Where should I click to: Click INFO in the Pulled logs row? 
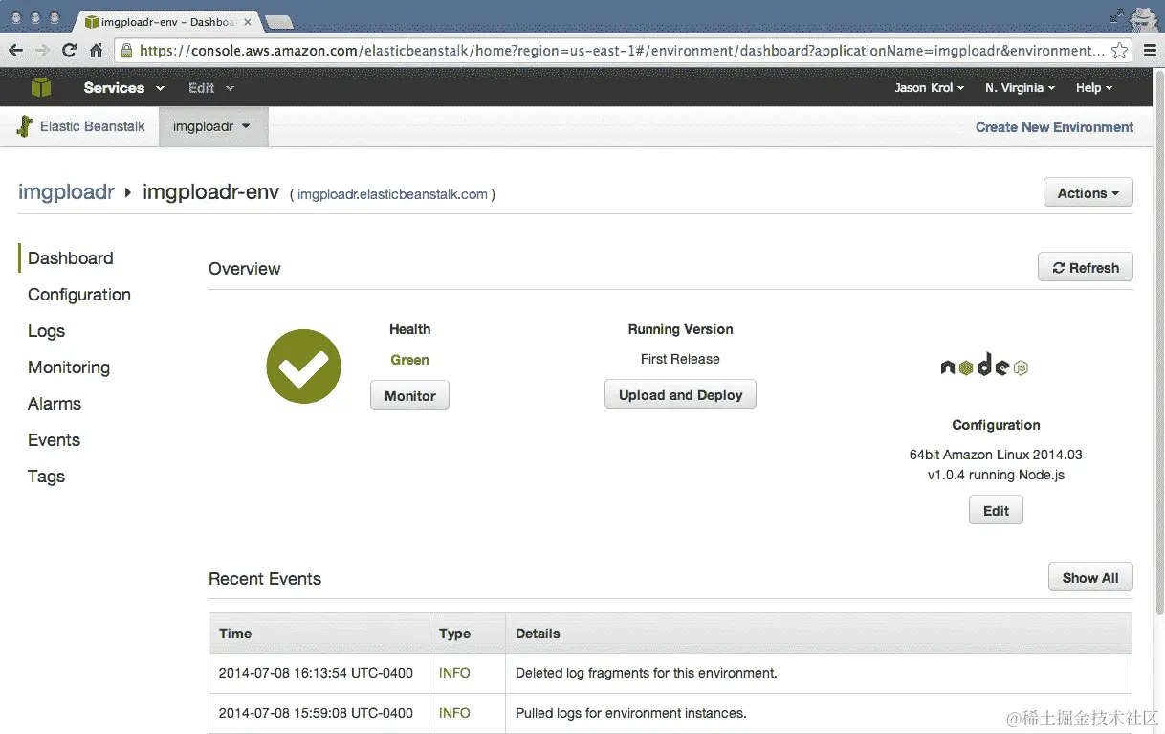(454, 713)
